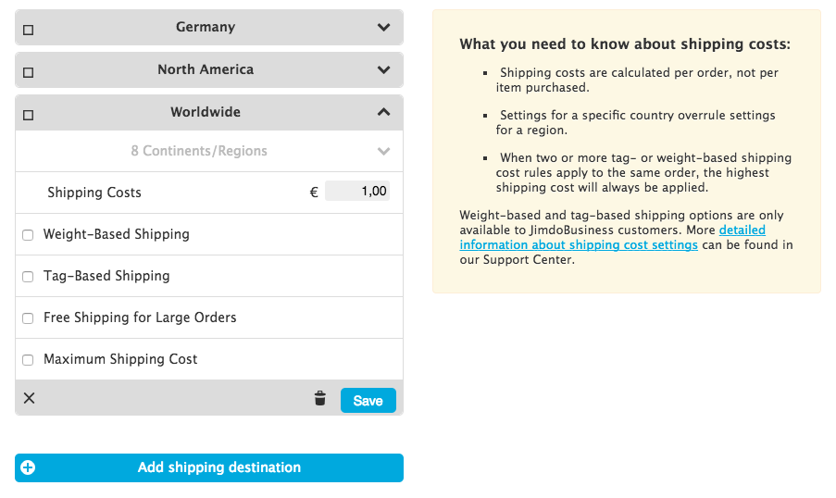Enable Tag-Based Shipping checkbox
Viewport: 836px width, 498px height.
[x=28, y=277]
